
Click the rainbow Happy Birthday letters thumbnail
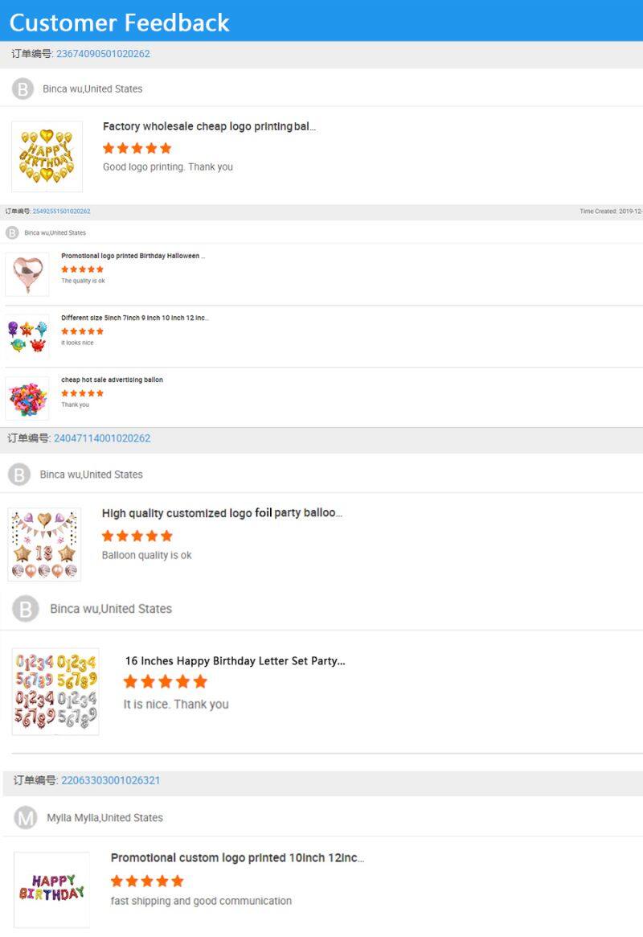coord(51,889)
